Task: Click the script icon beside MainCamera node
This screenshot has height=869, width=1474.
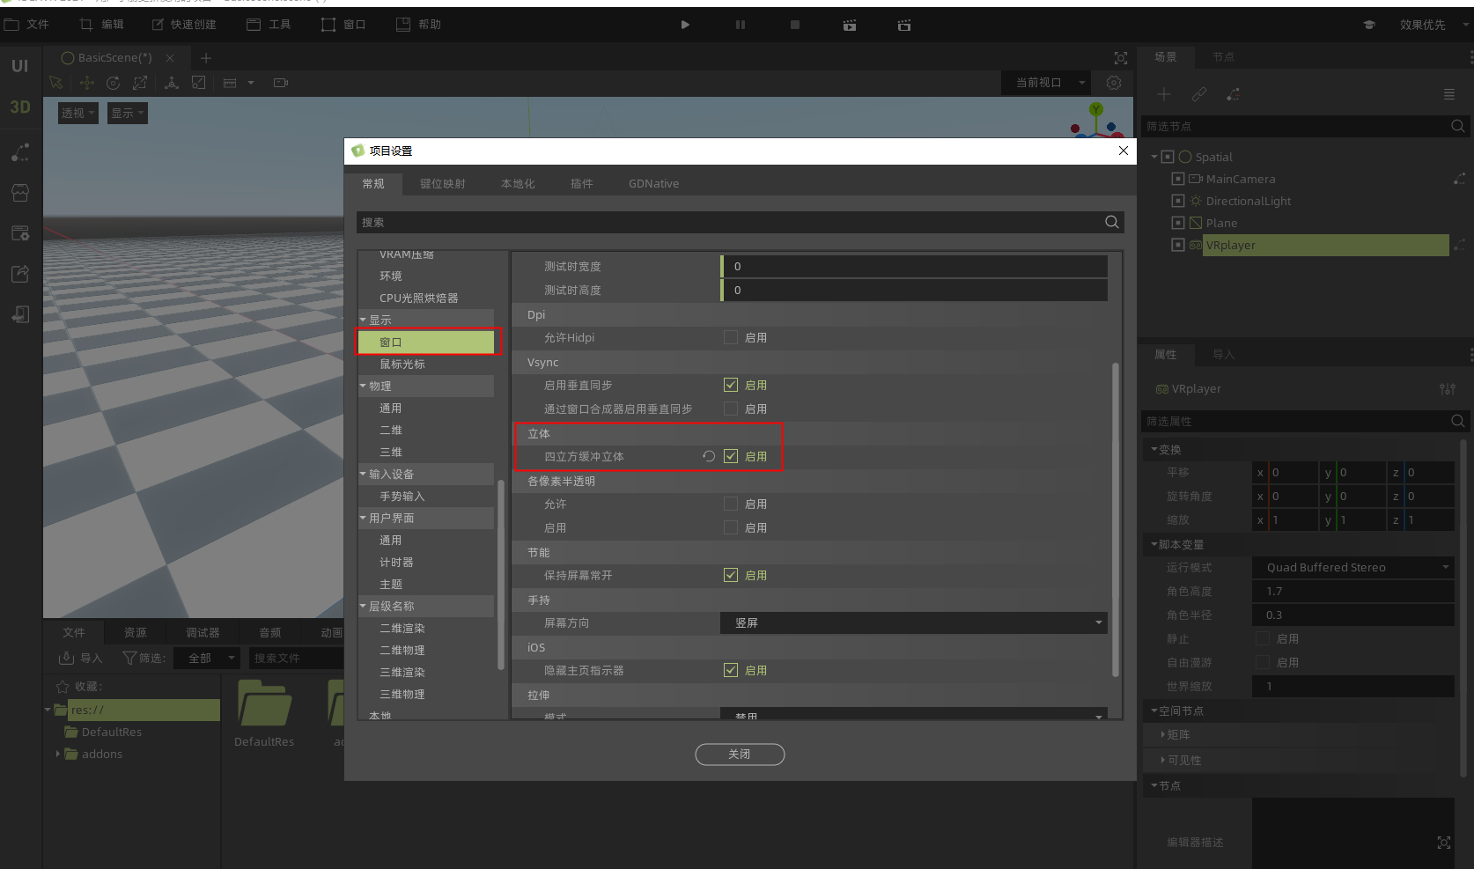Action: [1459, 180]
